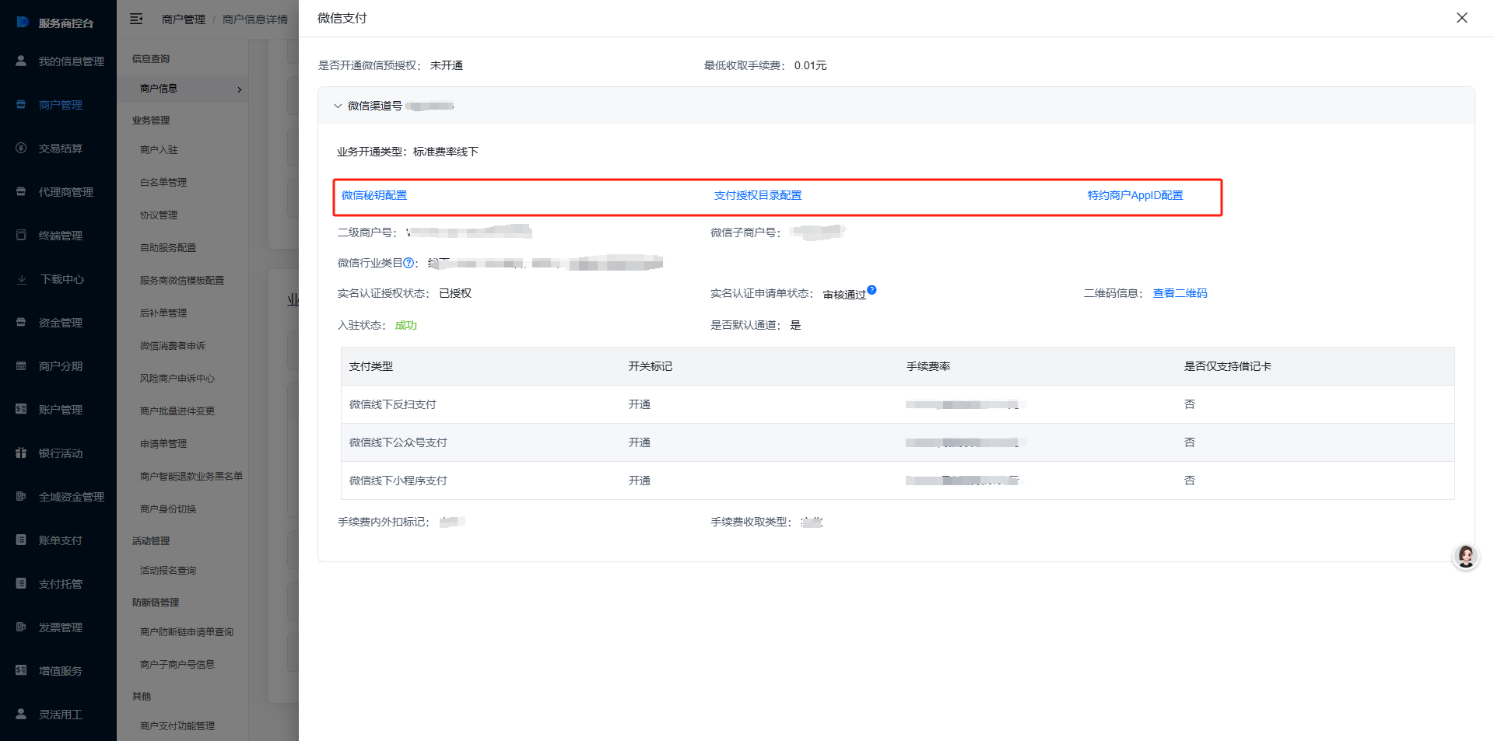Viewport: 1494px width, 741px height.
Task: Click tooltip icon next to 审核通过
Action: 871,290
